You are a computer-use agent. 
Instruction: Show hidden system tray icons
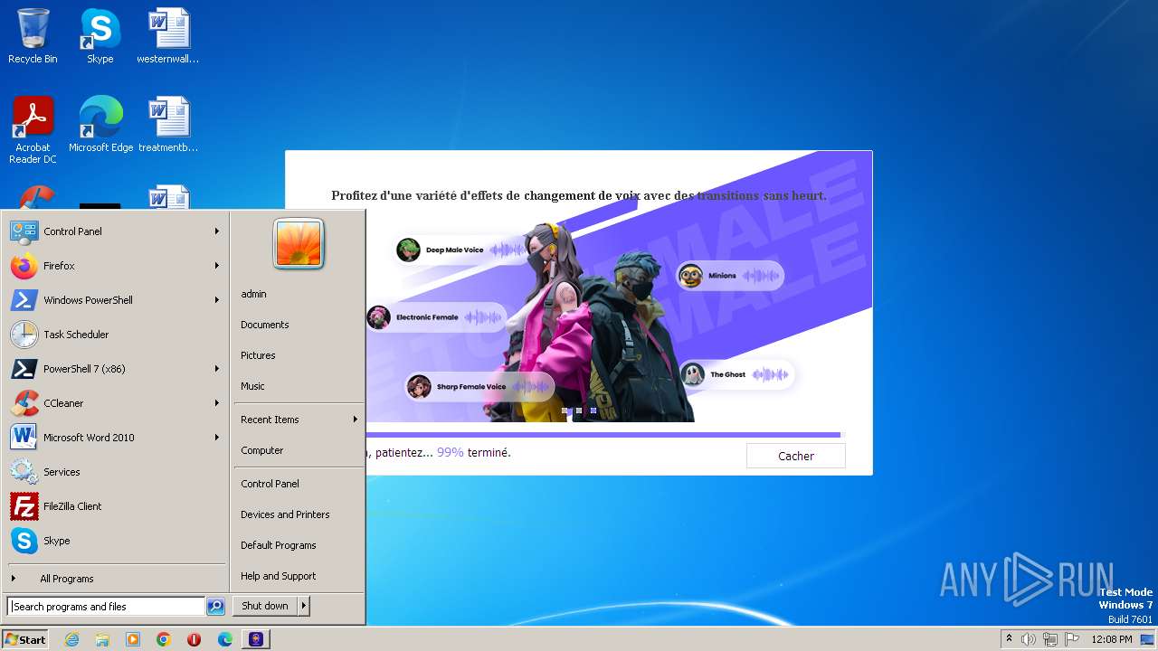pos(1009,639)
